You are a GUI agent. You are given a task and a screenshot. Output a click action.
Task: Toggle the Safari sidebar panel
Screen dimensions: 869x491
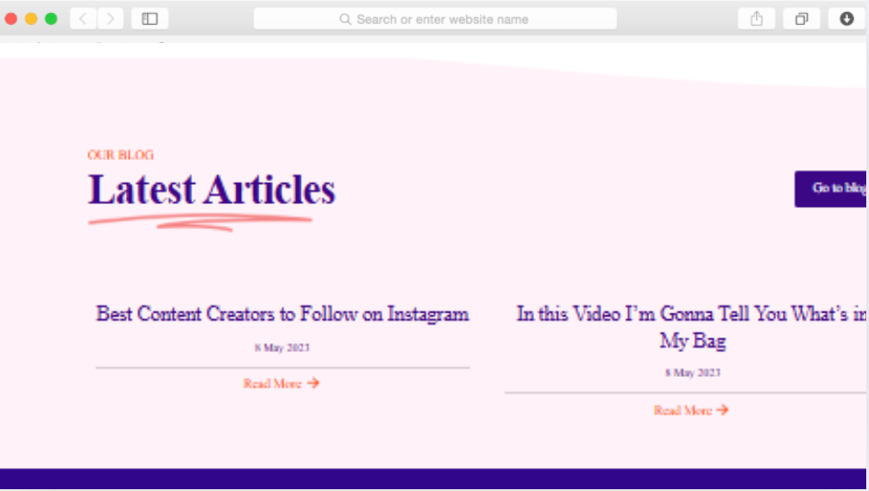150,18
